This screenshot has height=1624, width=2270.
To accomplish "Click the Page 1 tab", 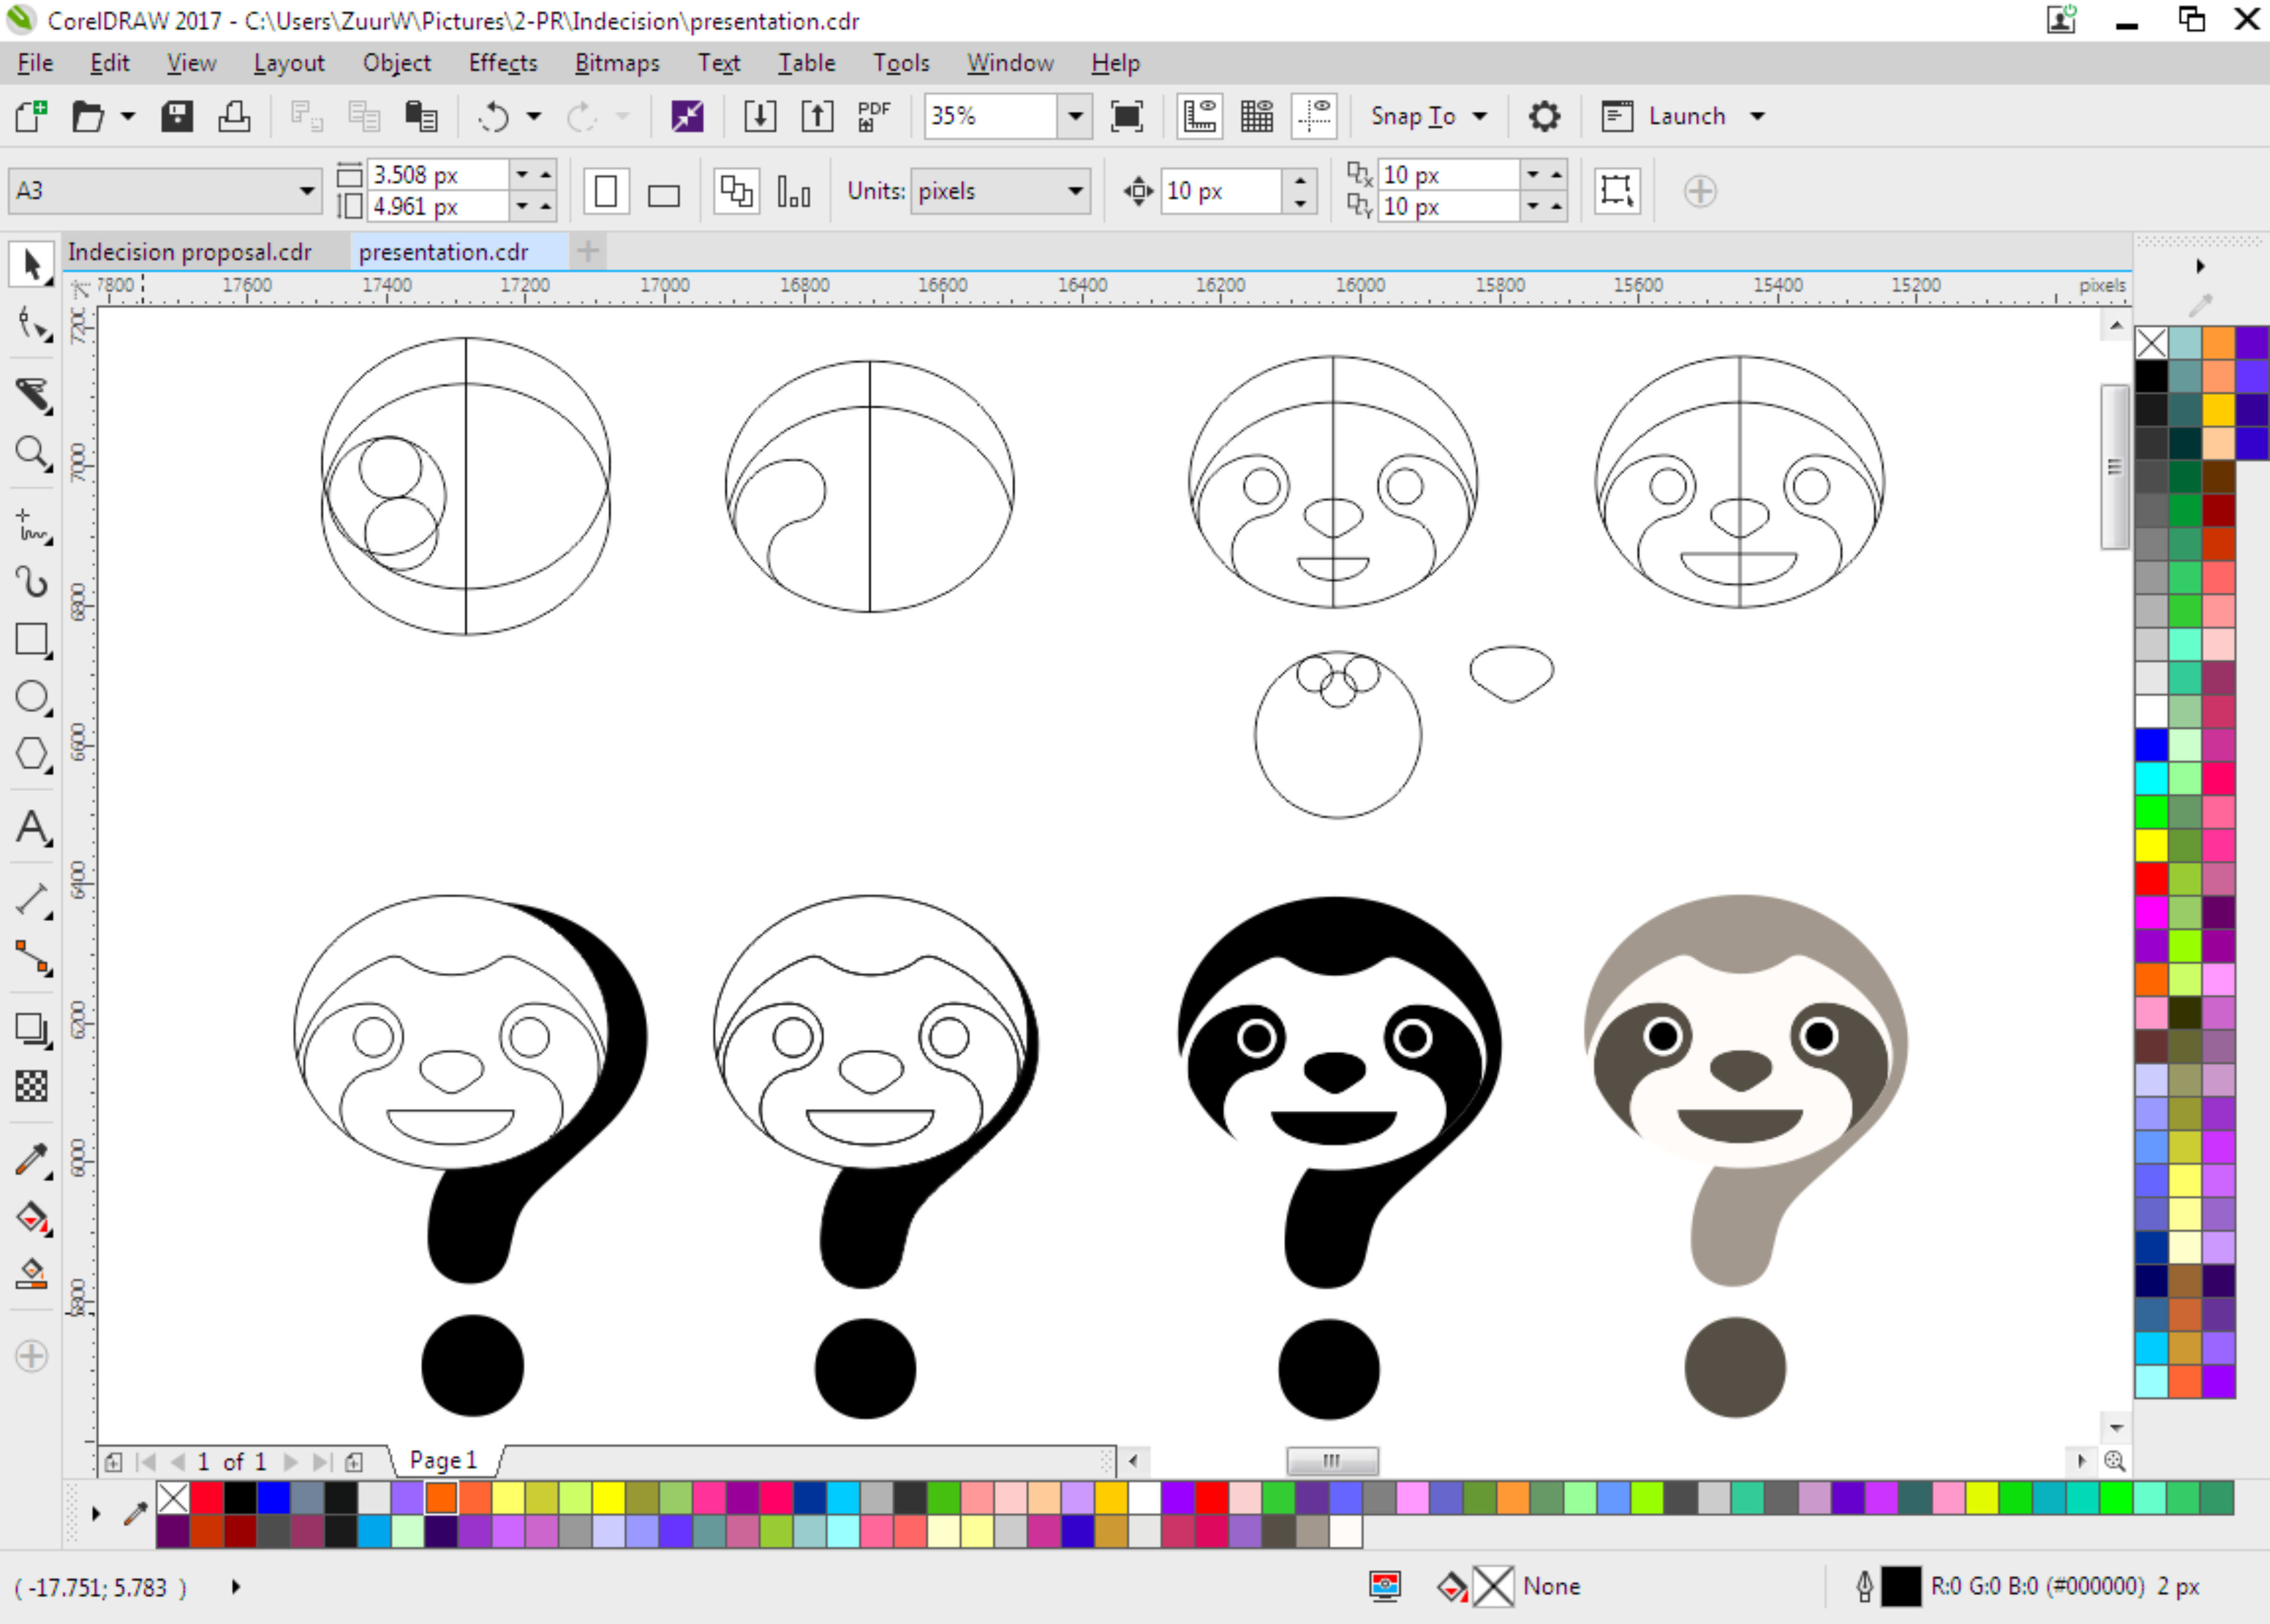I will (x=443, y=1460).
